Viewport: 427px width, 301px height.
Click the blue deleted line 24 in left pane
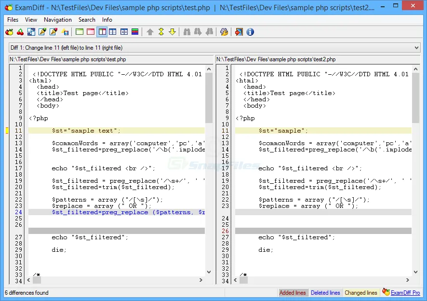[117, 212]
